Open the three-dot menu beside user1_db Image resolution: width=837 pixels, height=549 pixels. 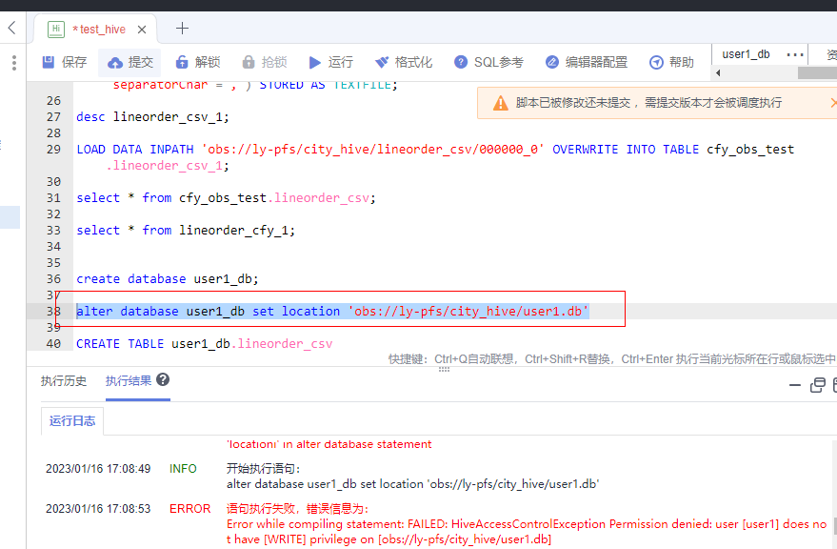[x=795, y=54]
